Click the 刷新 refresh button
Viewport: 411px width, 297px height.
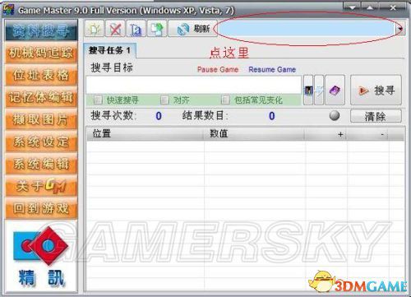(192, 29)
